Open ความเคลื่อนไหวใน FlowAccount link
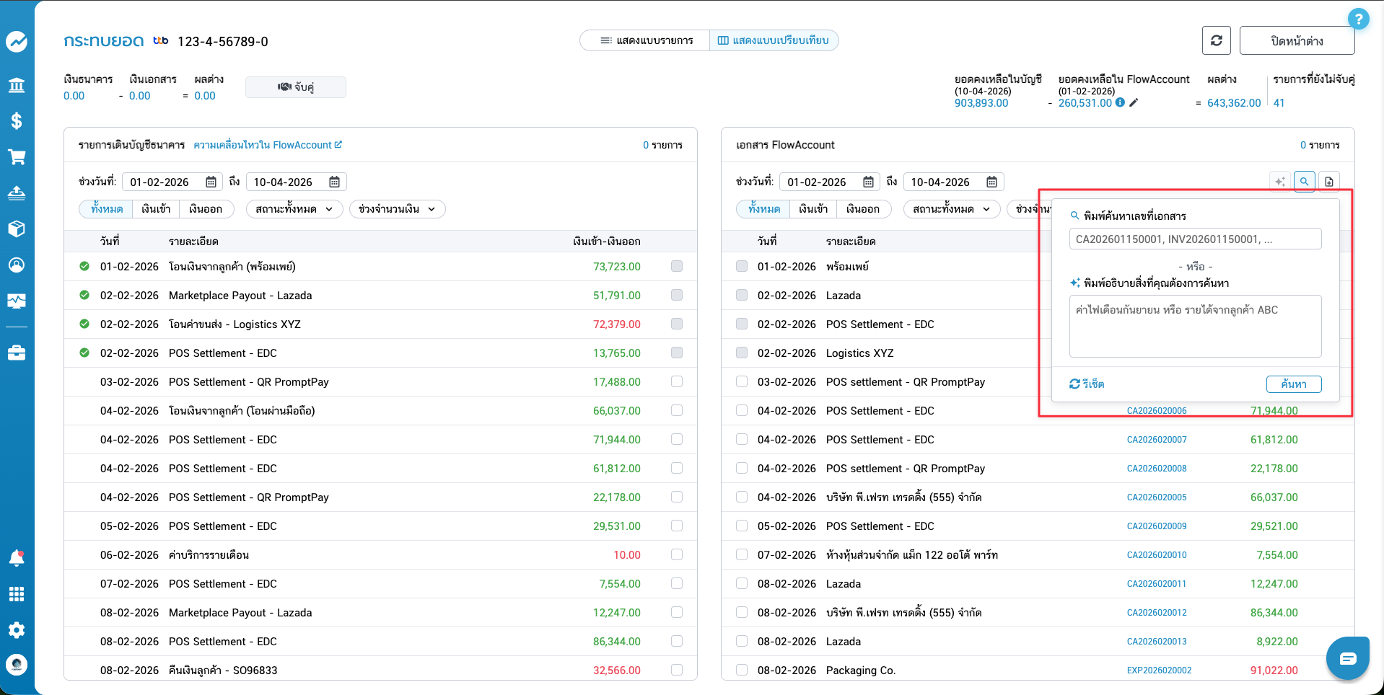1384x695 pixels. point(268,145)
